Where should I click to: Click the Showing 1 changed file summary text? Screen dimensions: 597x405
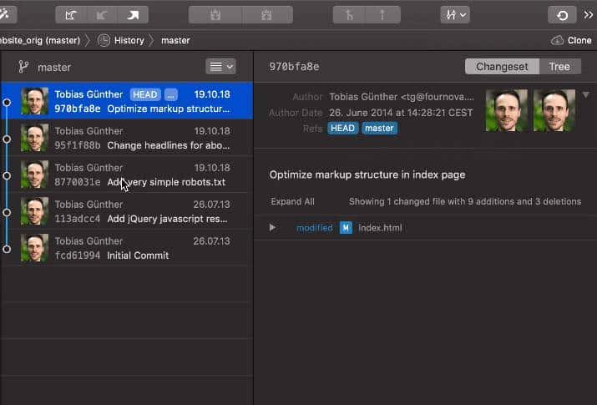(465, 201)
